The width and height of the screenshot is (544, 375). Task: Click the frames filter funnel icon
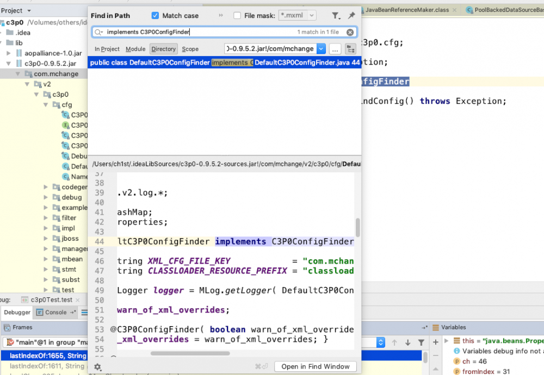point(420,343)
